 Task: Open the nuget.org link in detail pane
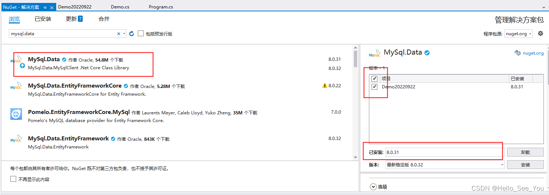533,53
